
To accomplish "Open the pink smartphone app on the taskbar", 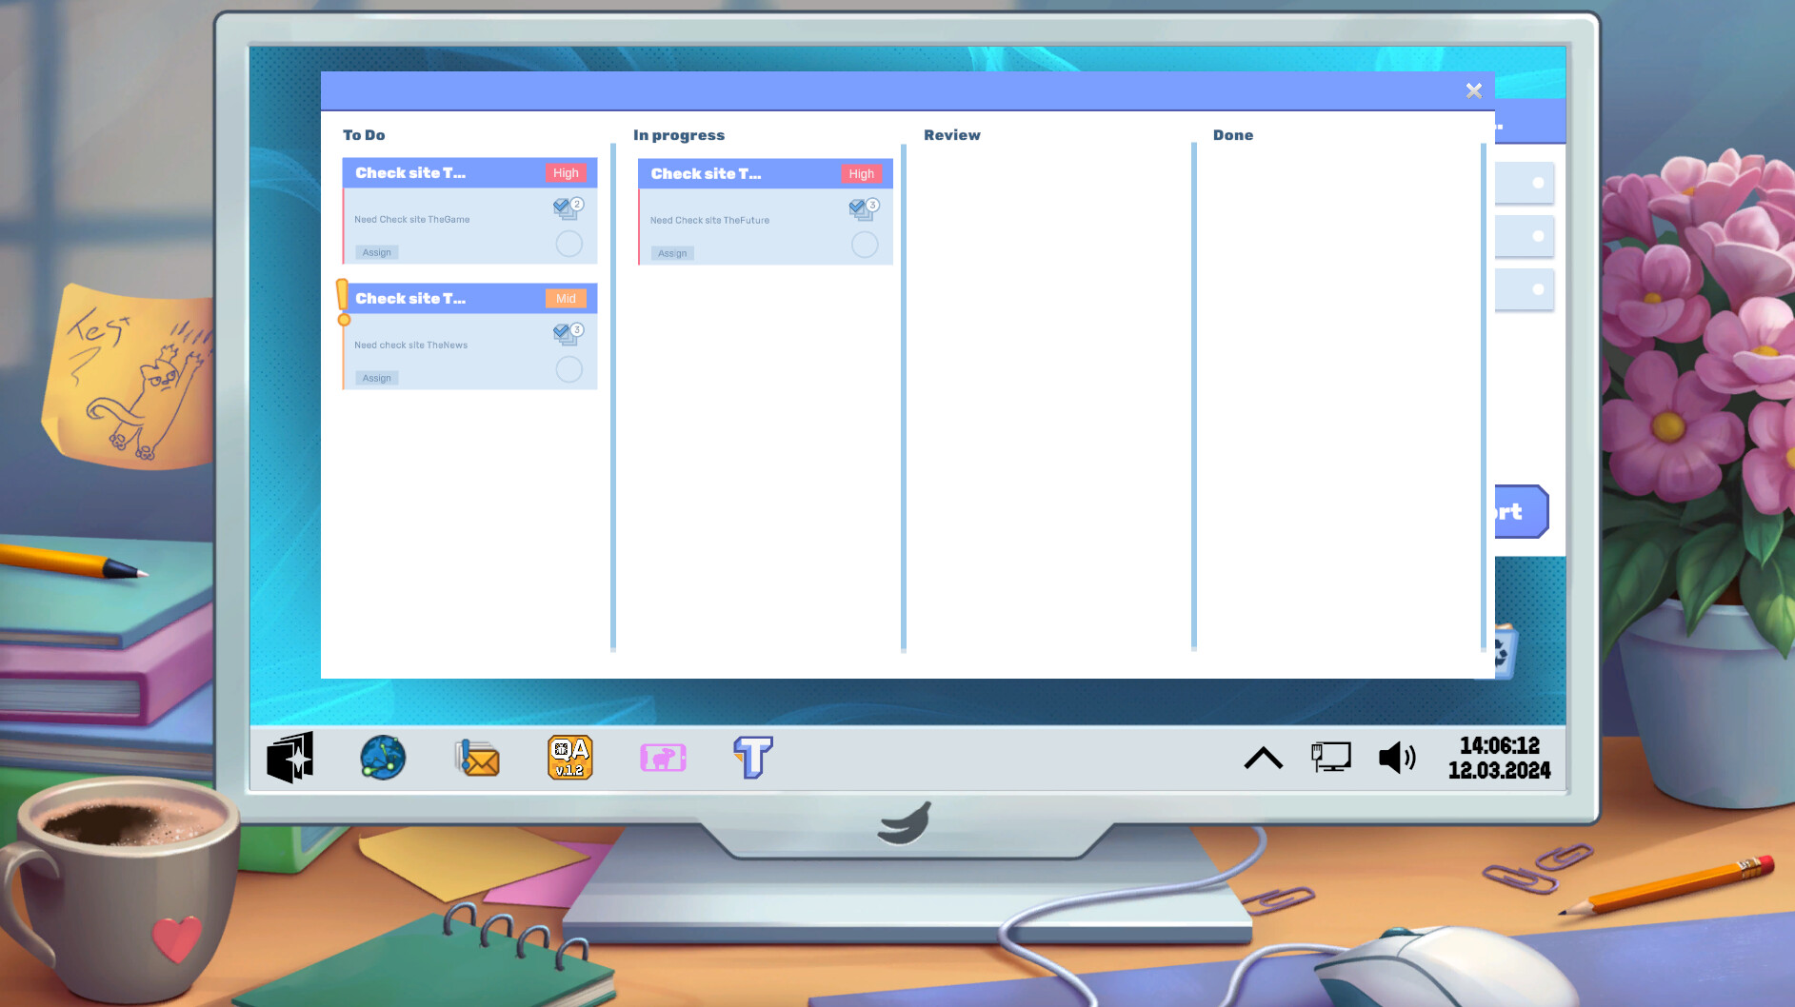I will tap(664, 757).
